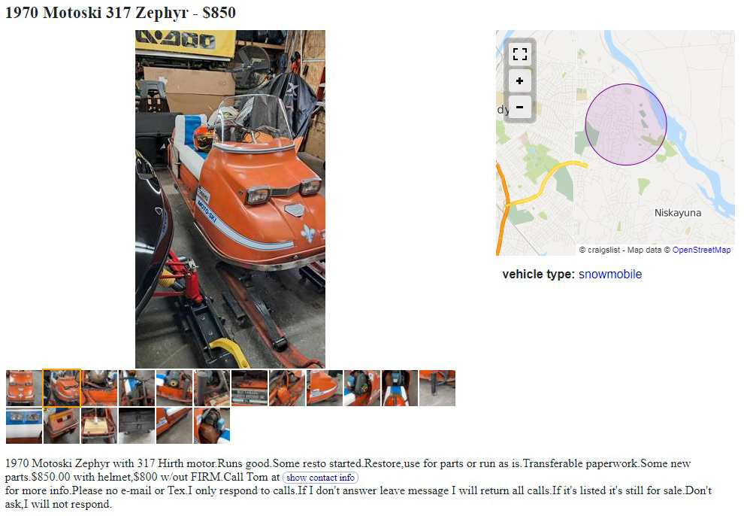Open thumbnail of rear taillight view
Screen dimensions: 744x516
coord(62,425)
